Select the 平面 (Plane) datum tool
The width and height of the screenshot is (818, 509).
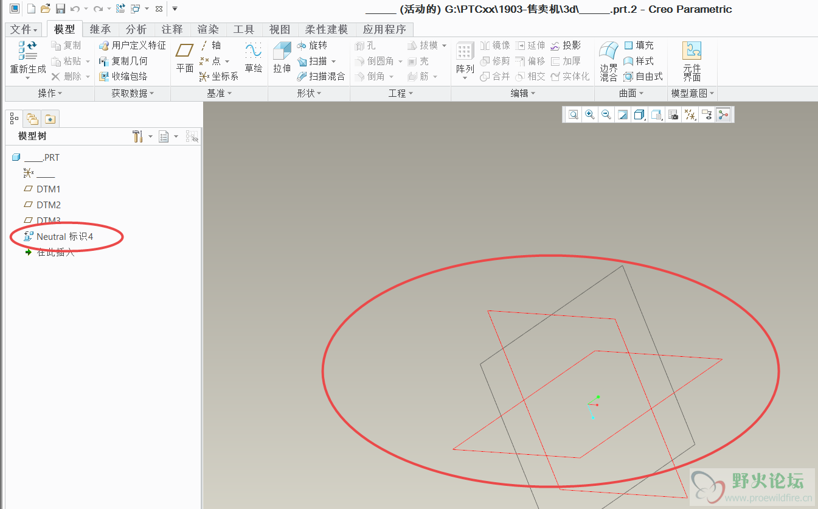coord(185,58)
